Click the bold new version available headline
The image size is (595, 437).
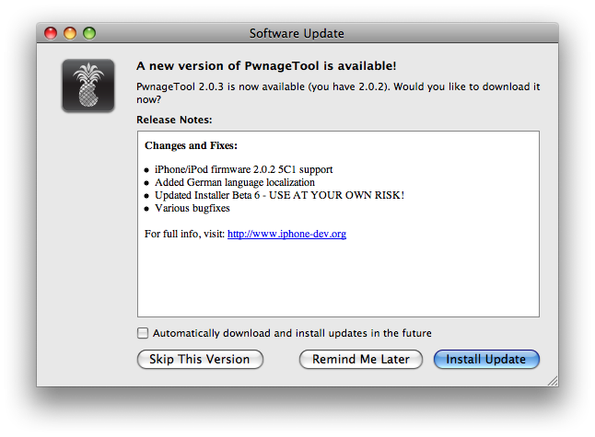(x=266, y=66)
